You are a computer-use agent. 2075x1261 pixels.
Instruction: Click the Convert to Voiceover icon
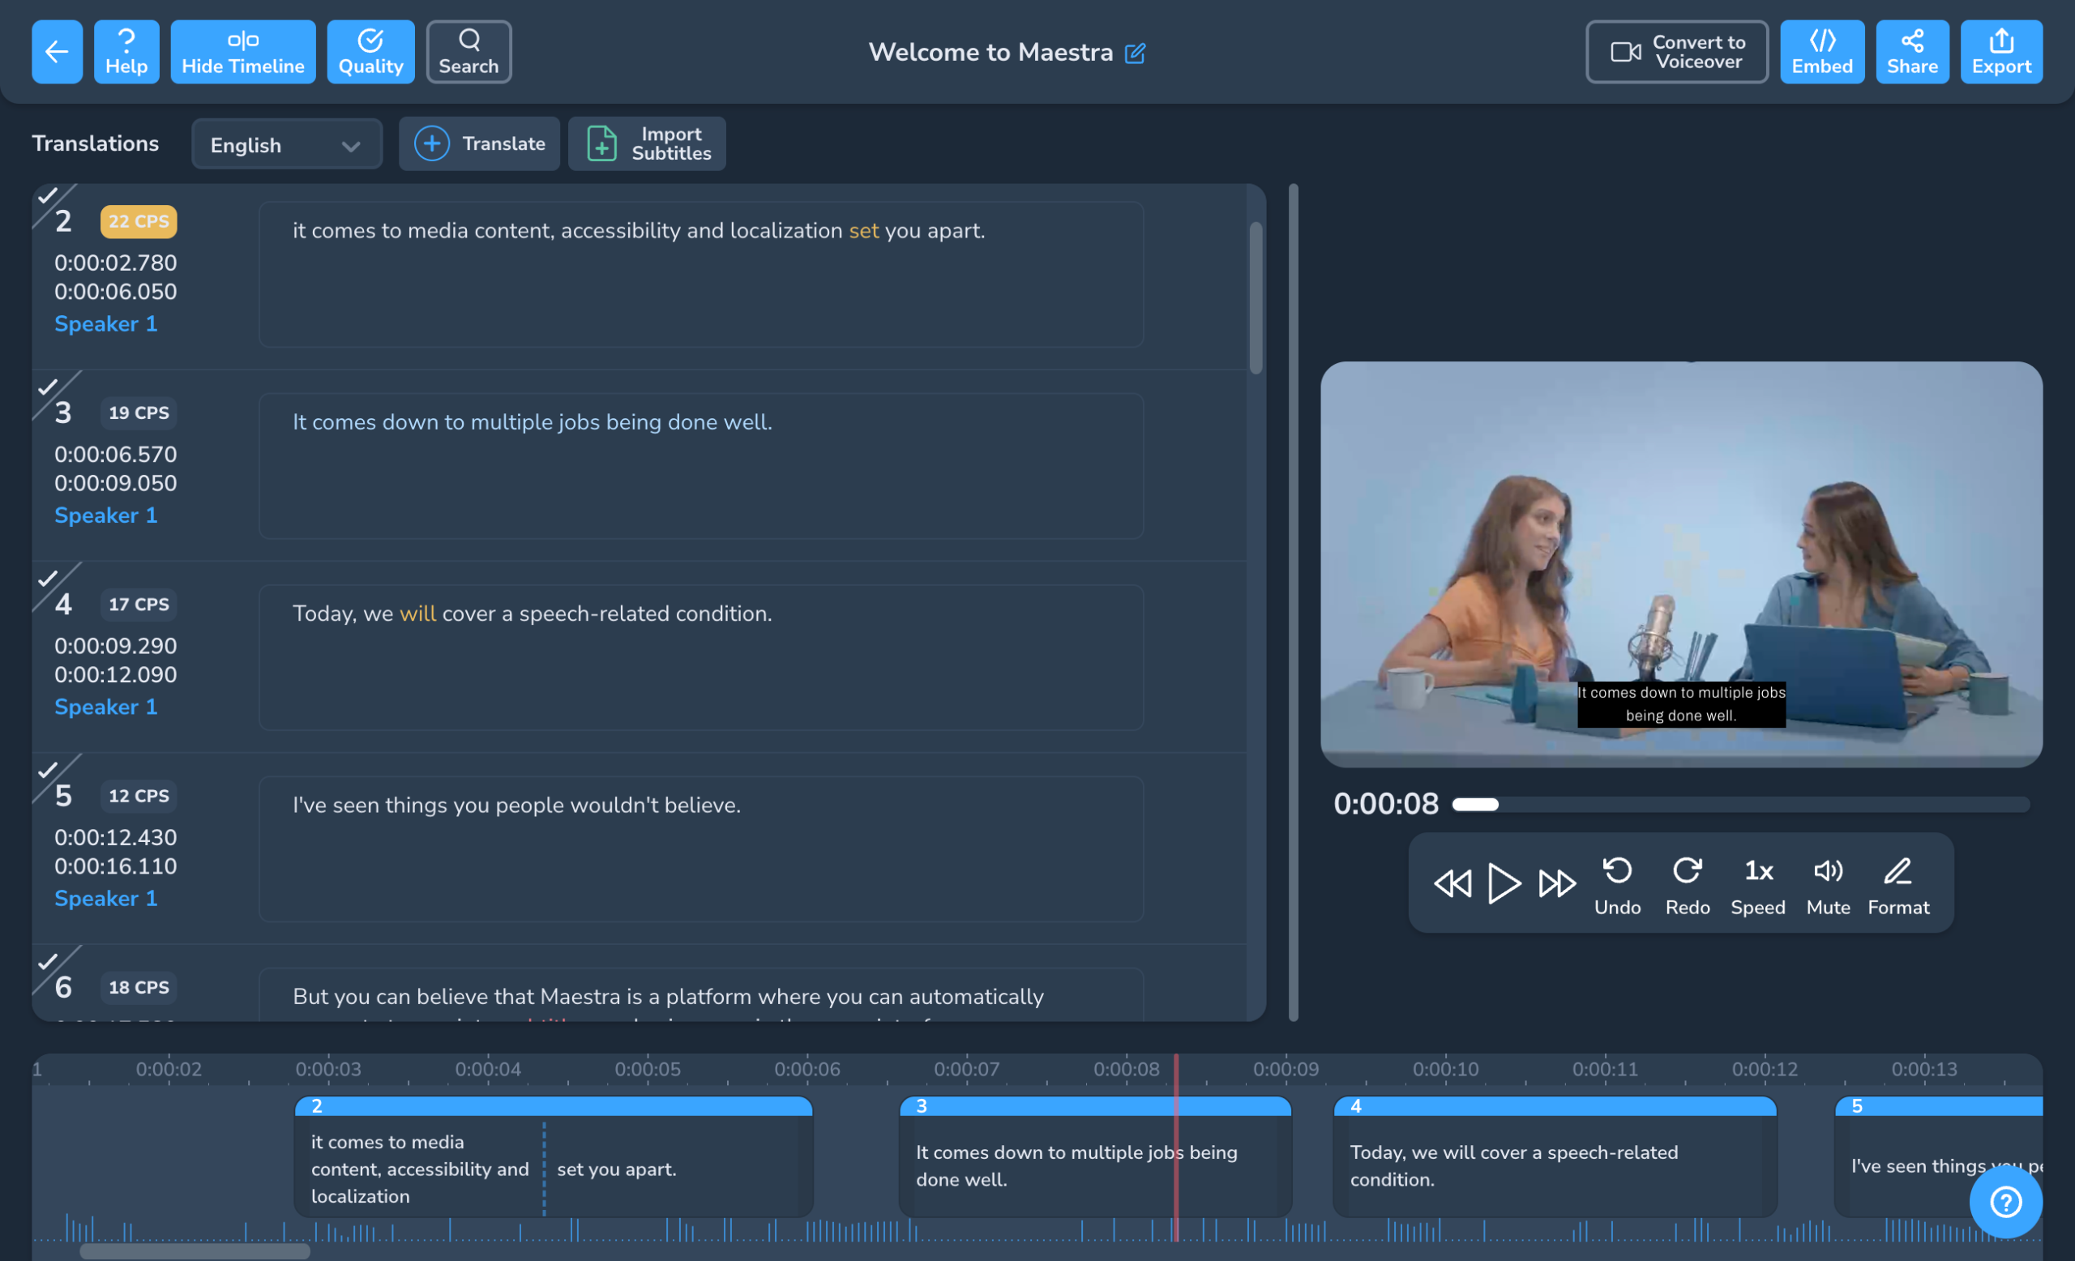(x=1624, y=52)
